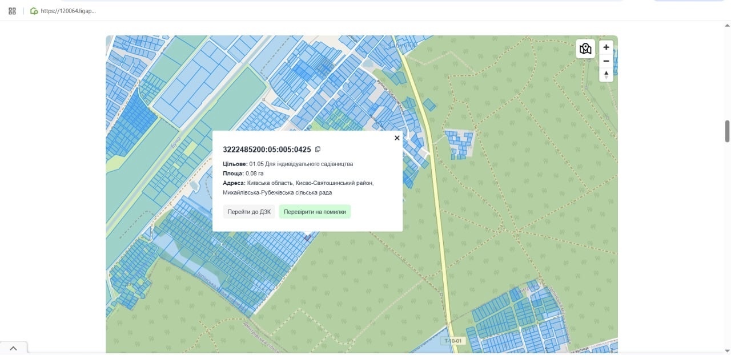
Task: Click the 'Площа: 0.08 га' text
Action: (243, 174)
